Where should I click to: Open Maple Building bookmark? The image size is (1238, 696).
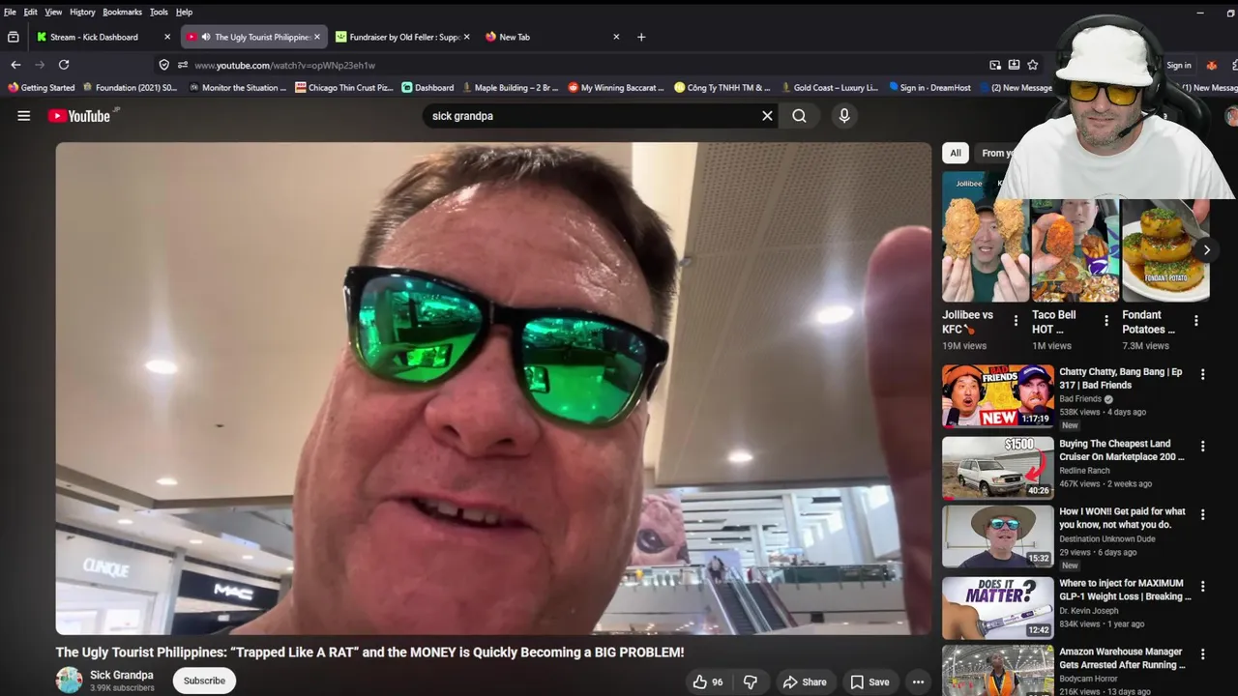click(511, 87)
